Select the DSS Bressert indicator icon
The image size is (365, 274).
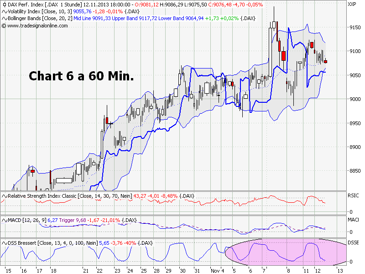click(5, 242)
